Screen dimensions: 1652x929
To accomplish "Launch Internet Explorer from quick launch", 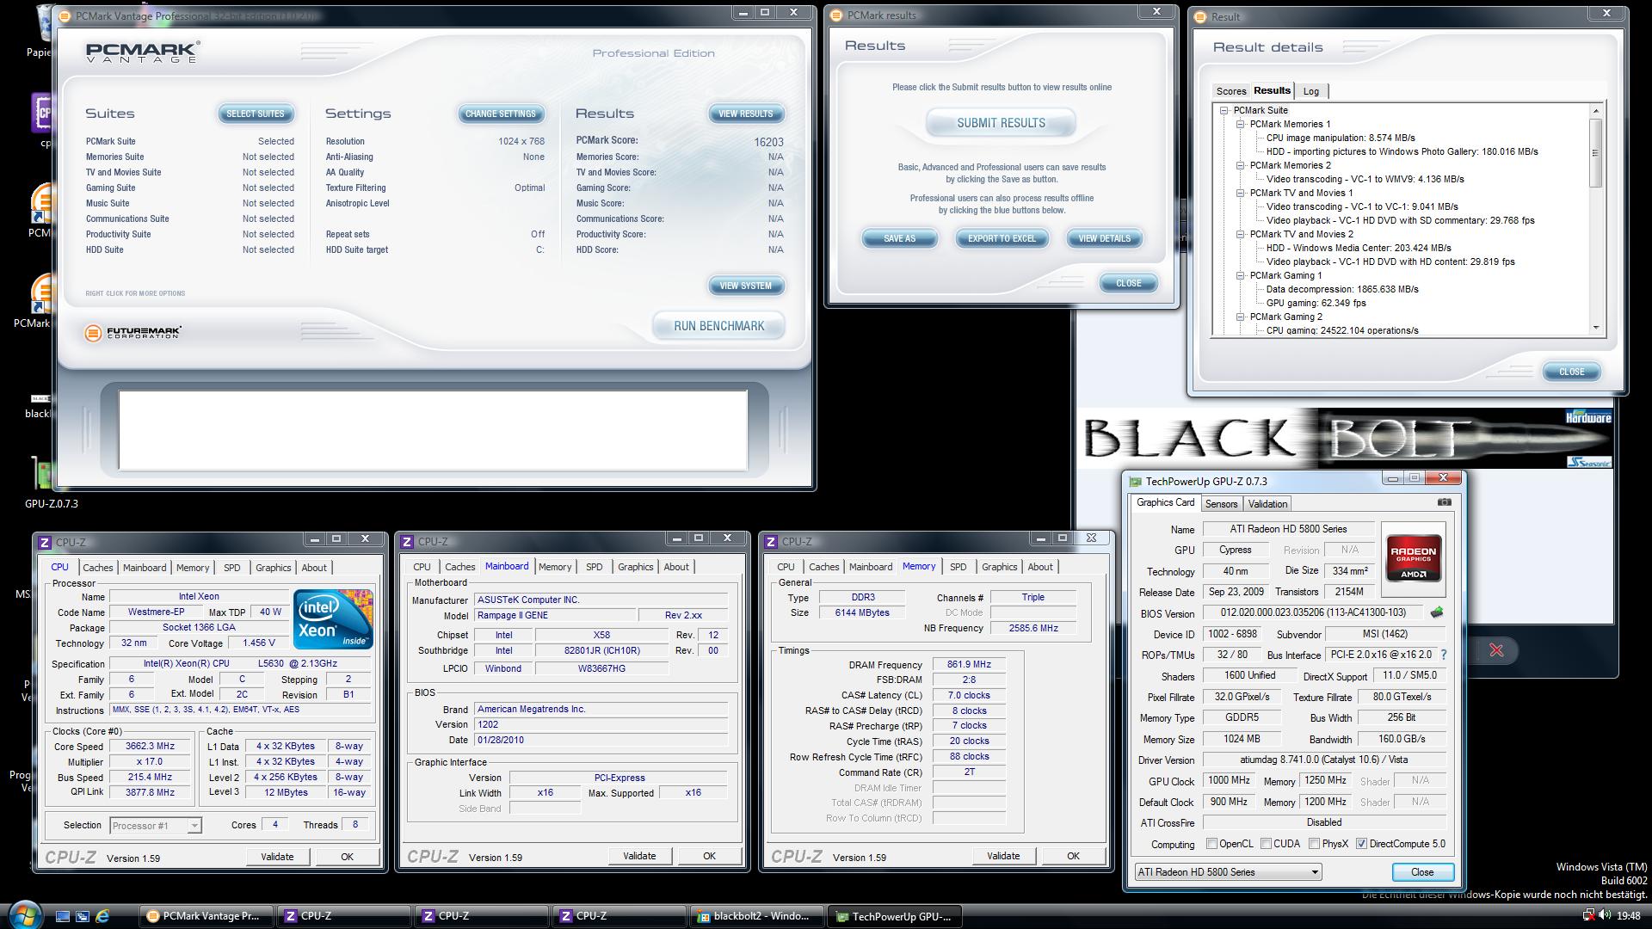I will tap(102, 916).
